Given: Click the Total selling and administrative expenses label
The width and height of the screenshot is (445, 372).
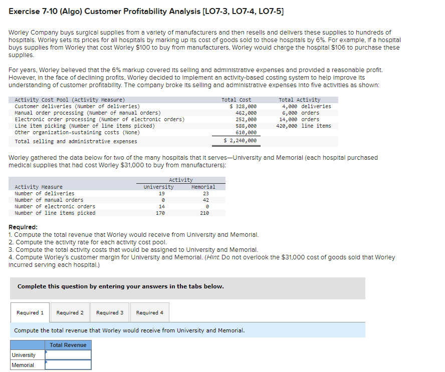Looking at the screenshot, I should pos(76,141).
